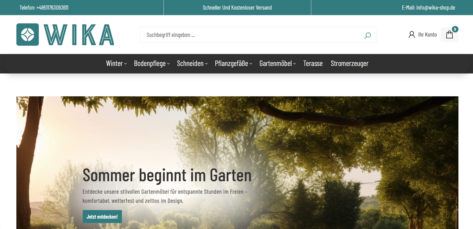Image resolution: width=473 pixels, height=229 pixels.
Task: Open the Stromerzeuger menu item
Action: tap(349, 64)
